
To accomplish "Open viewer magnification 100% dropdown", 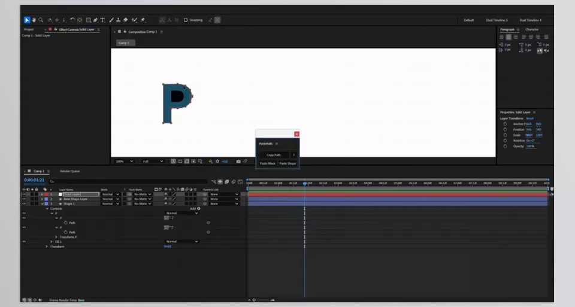I will click(125, 161).
